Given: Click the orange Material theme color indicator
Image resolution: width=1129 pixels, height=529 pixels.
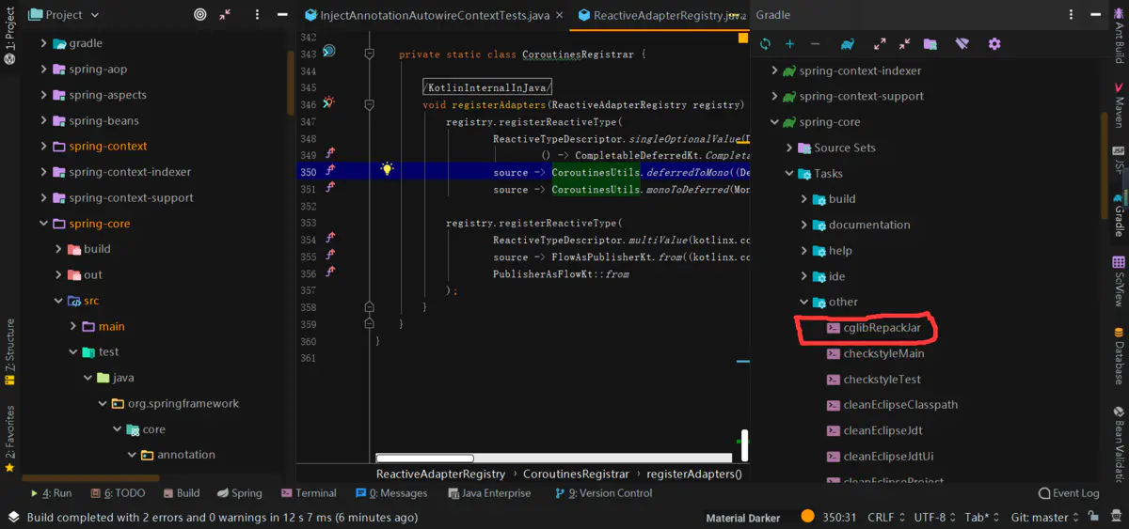Looking at the screenshot, I should point(807,516).
